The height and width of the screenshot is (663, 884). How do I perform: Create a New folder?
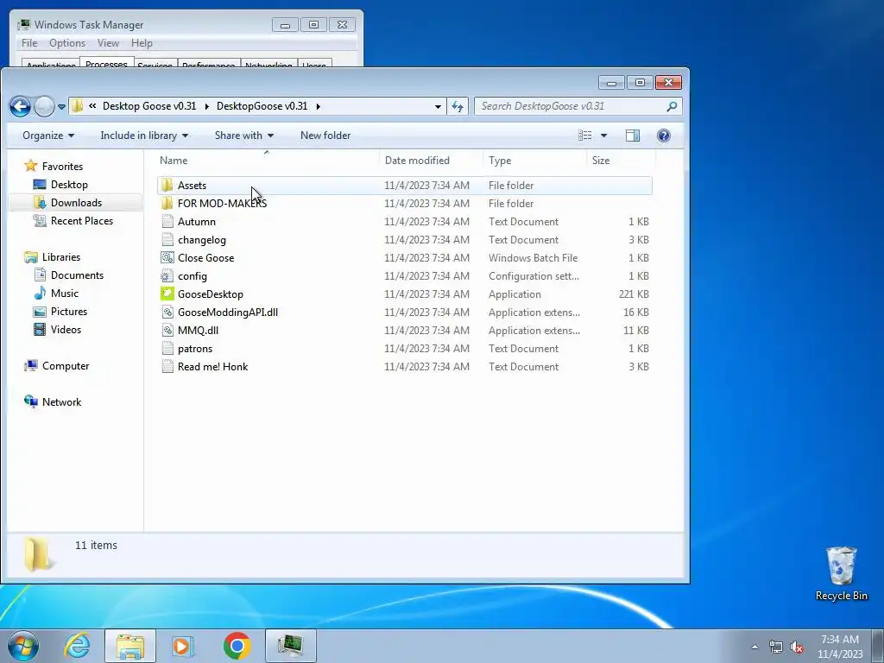click(x=325, y=136)
